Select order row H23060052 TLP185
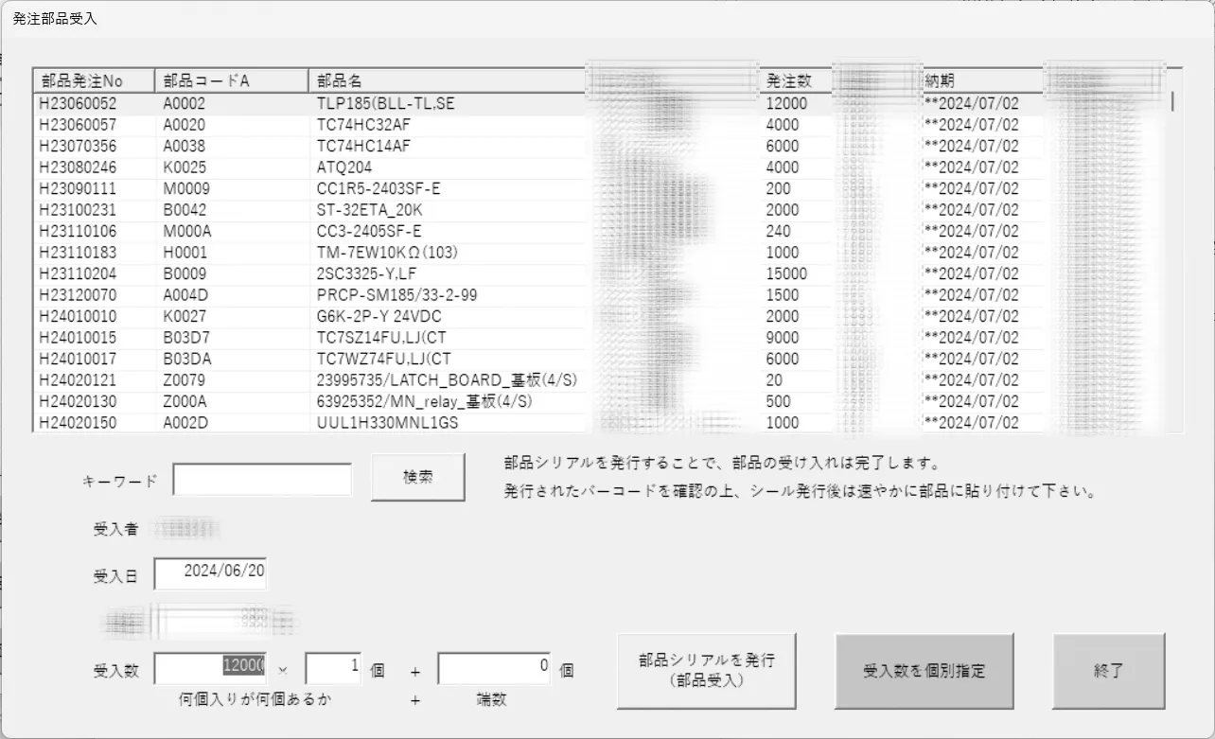Viewport: 1215px width, 739px height. click(x=379, y=103)
